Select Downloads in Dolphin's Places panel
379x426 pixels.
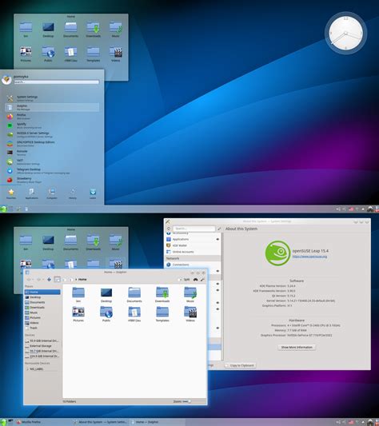coord(42,308)
